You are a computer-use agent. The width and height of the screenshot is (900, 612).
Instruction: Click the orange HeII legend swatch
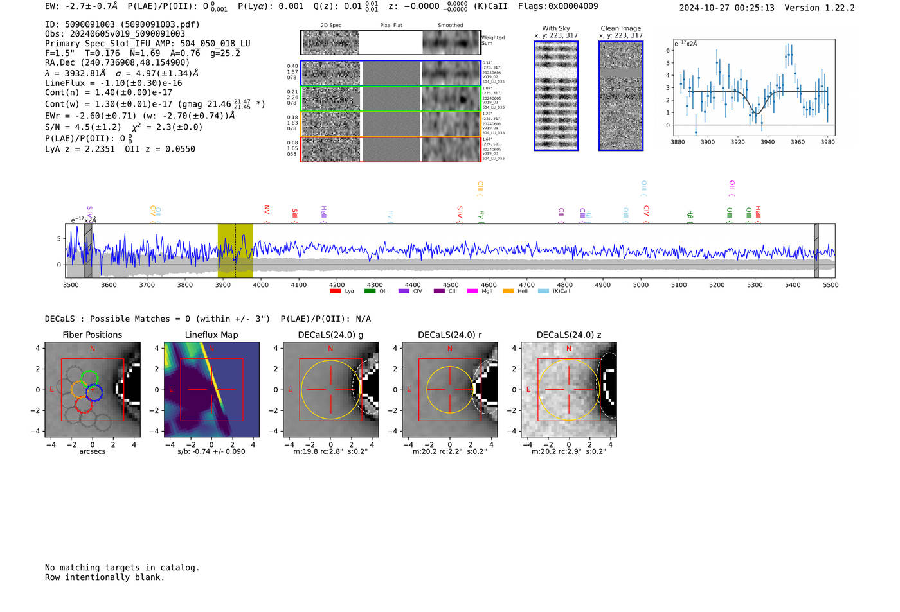pos(508,291)
